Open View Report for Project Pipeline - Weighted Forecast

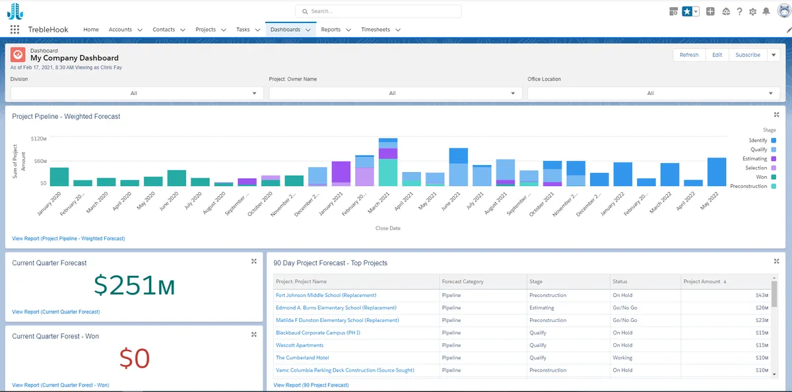click(69, 238)
